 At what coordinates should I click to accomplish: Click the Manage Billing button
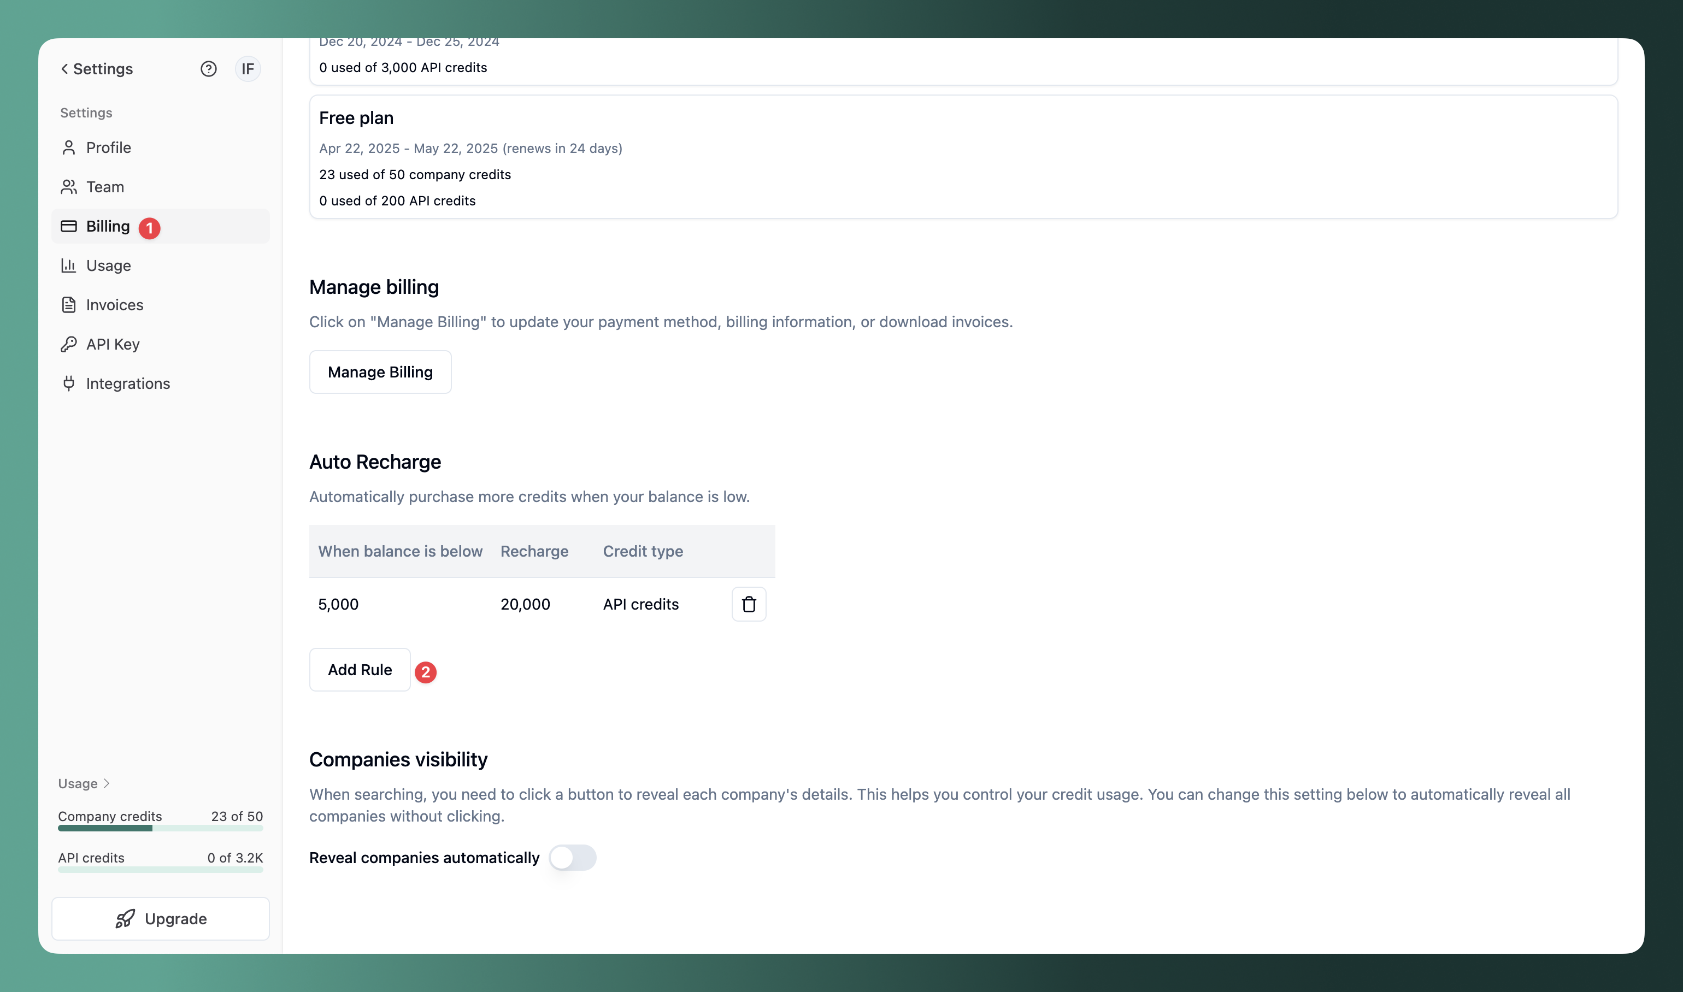(380, 371)
